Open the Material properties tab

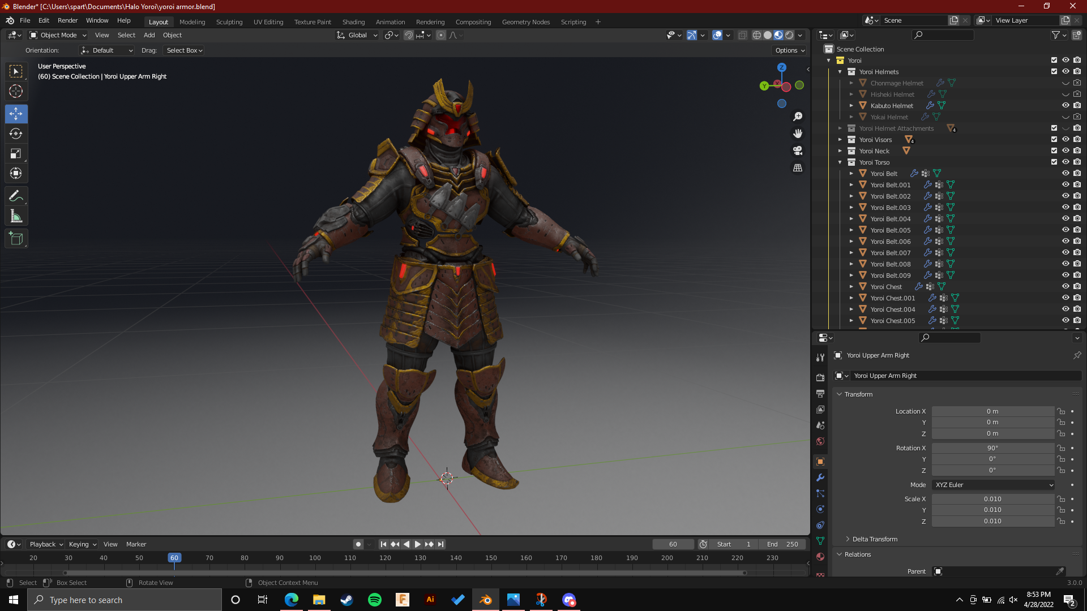(x=820, y=557)
